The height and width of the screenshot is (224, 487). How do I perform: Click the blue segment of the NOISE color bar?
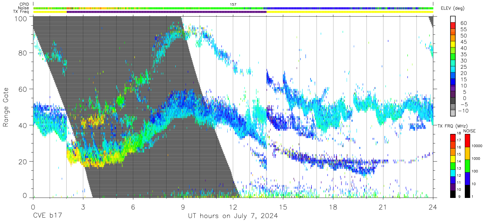(467, 179)
